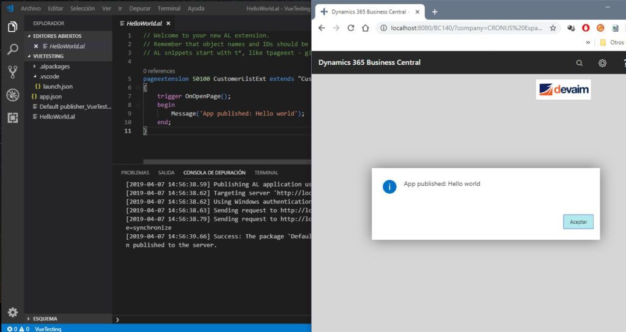Open the Source Control view icon
Viewport: 626px width, 332px height.
12,72
